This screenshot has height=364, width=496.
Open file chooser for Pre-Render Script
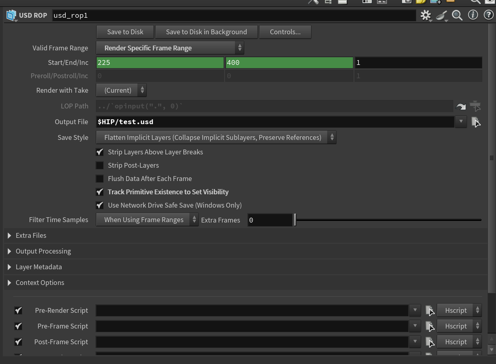click(x=430, y=310)
